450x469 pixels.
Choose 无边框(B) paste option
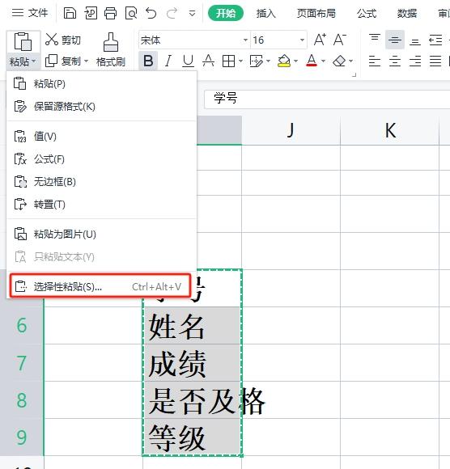pyautogui.click(x=101, y=182)
